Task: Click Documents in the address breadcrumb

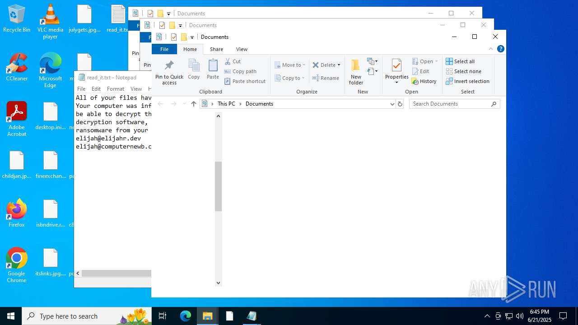Action: point(259,104)
